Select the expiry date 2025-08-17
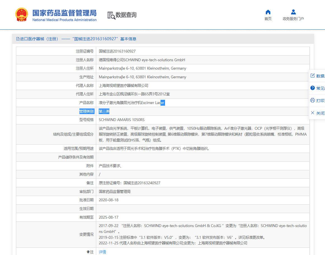325x255 pixels. 109,217
